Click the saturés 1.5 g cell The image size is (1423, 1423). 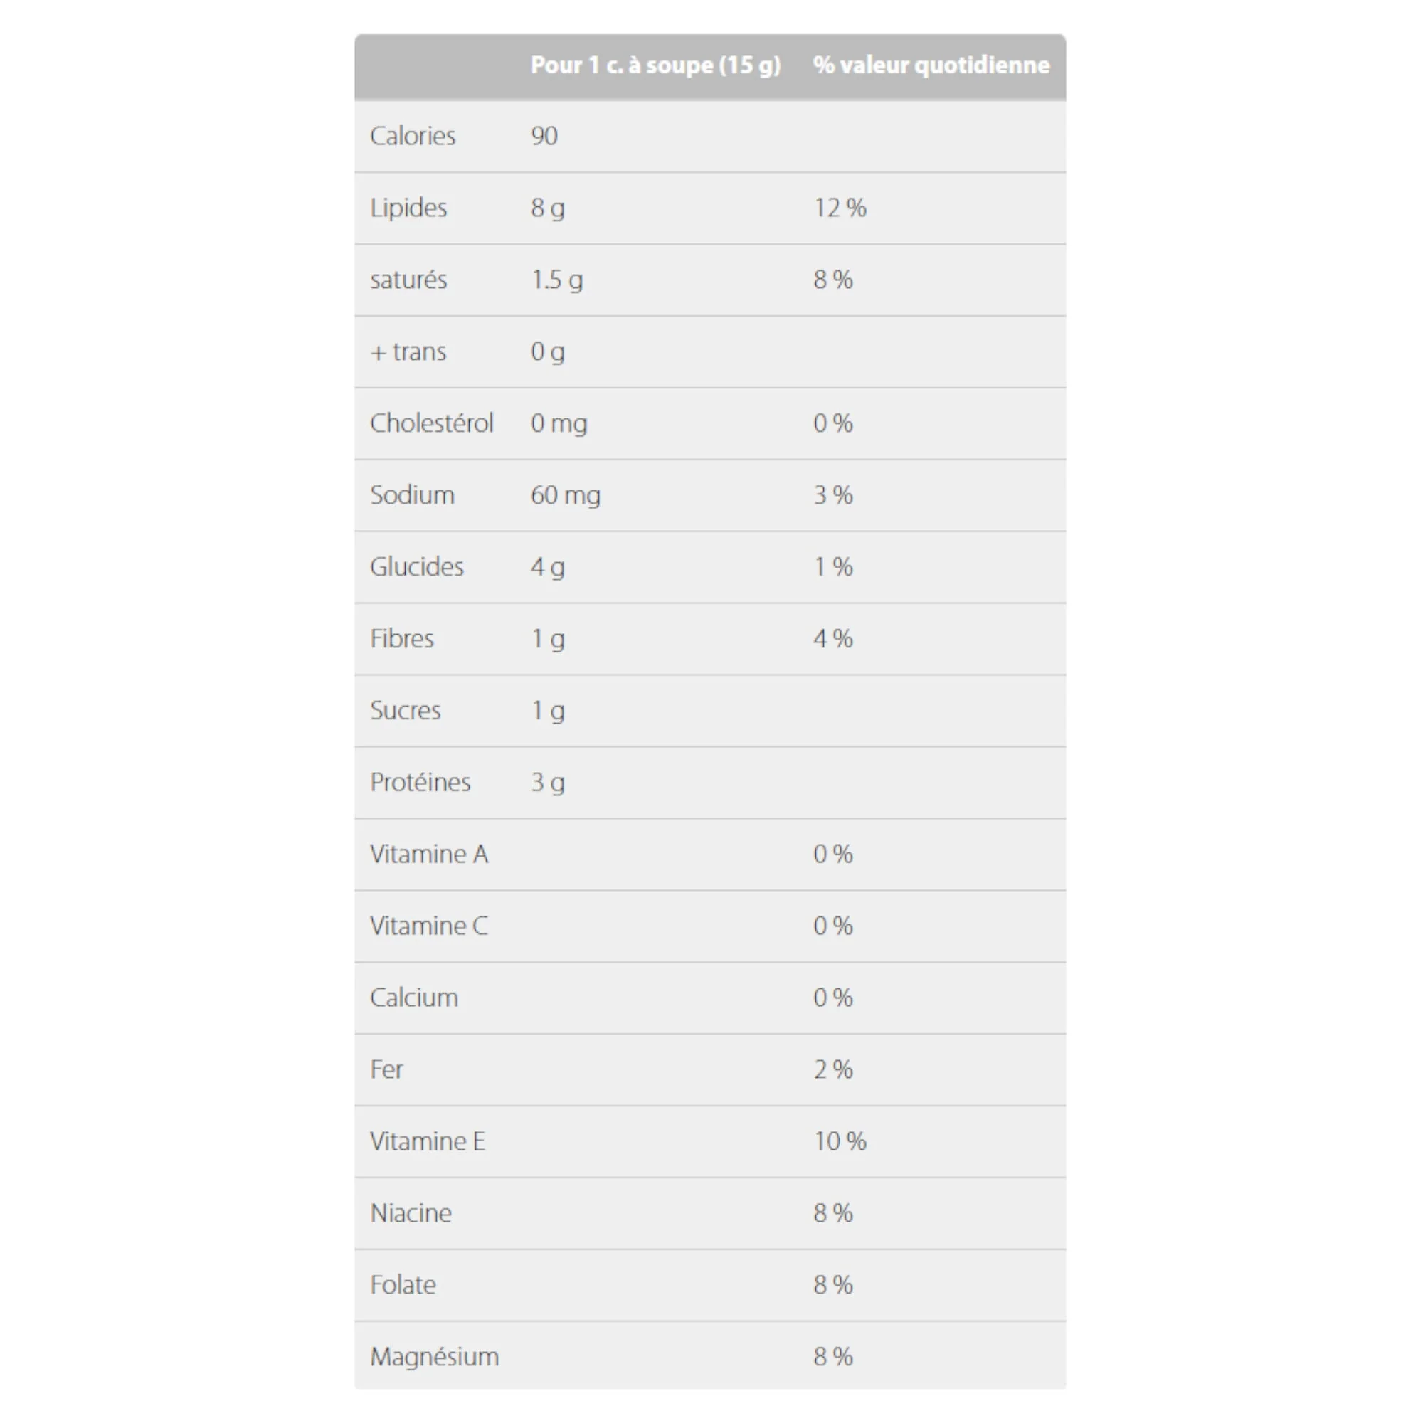[x=557, y=280]
